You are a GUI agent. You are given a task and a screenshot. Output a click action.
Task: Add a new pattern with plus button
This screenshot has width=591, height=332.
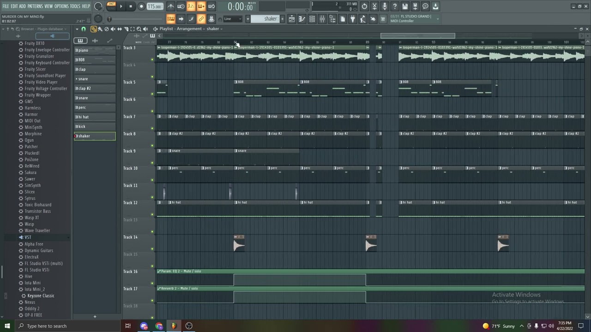282,19
